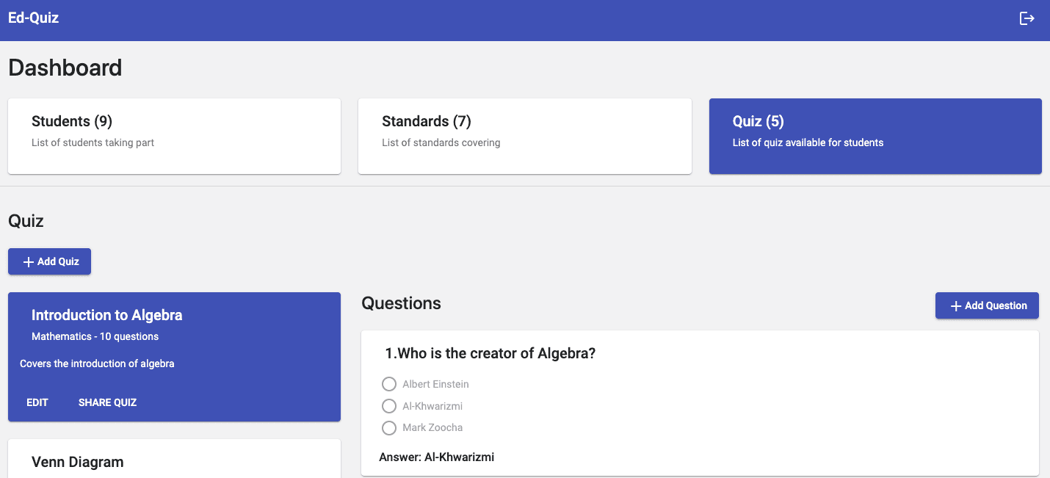Image resolution: width=1050 pixels, height=478 pixels.
Task: Click the Answer: Al-Khwarizmi text
Action: click(x=436, y=457)
